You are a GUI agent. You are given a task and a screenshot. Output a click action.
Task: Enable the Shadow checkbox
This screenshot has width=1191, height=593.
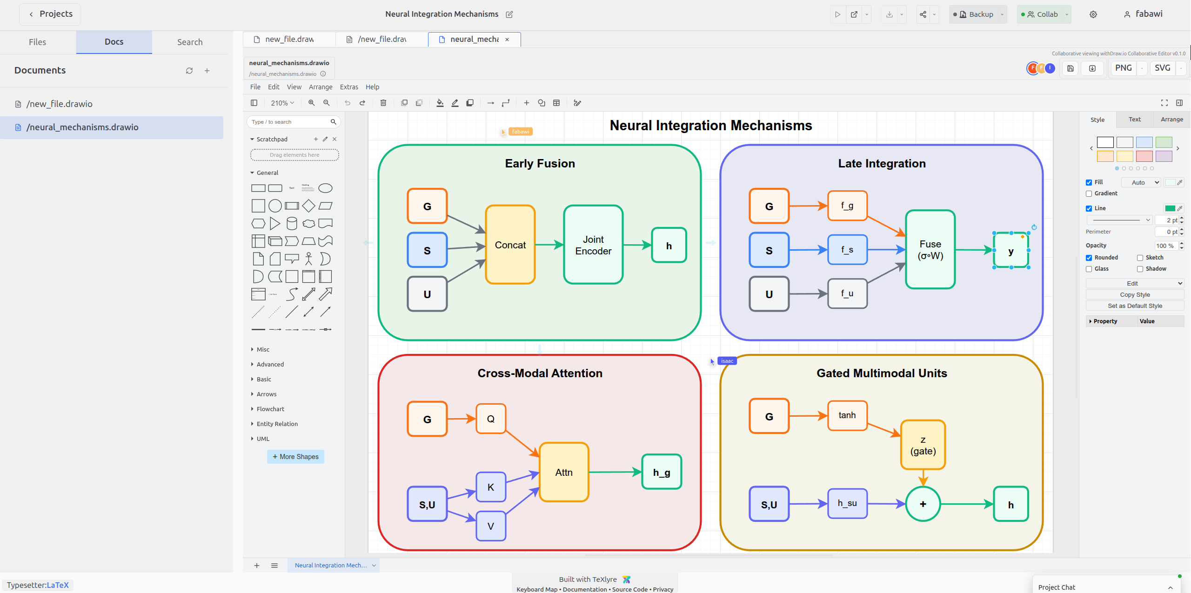(1140, 269)
